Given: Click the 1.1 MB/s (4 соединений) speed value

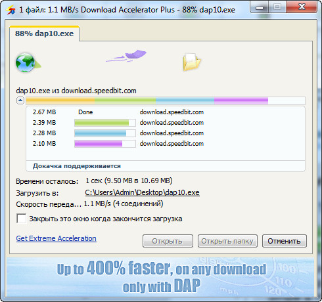Looking at the screenshot, I should point(124,204).
